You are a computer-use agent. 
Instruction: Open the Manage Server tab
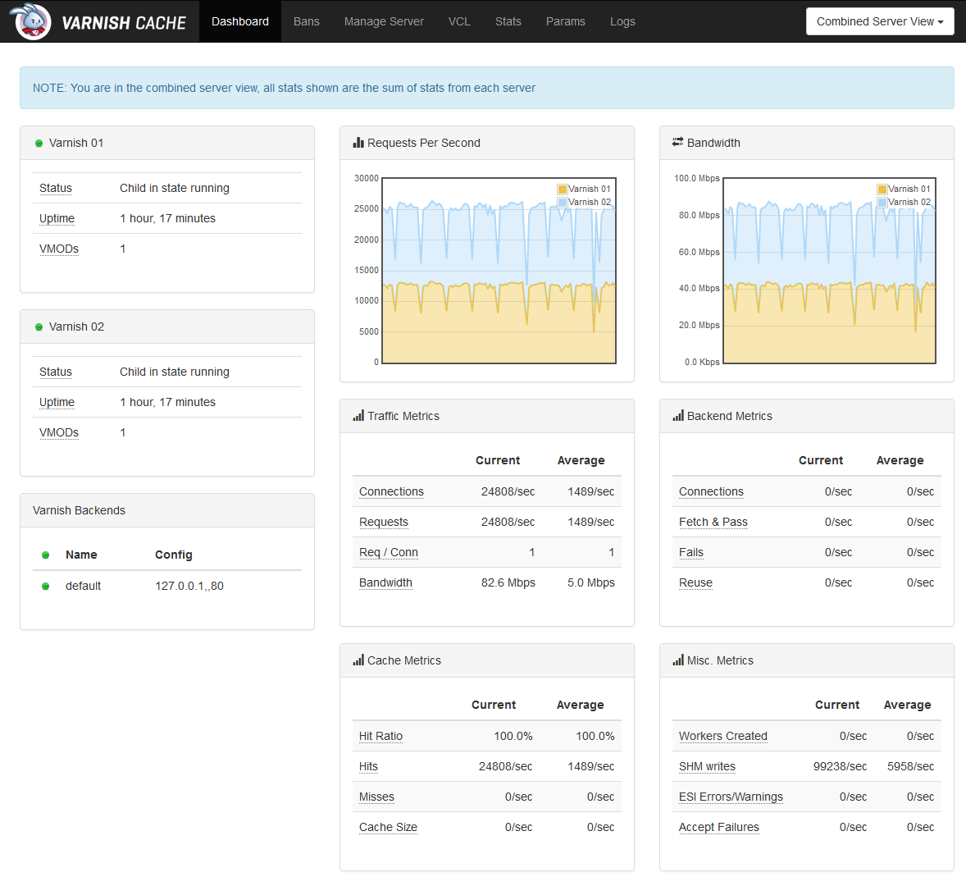(384, 21)
